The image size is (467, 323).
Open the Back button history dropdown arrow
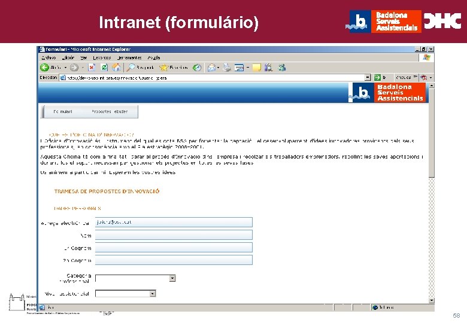[65, 68]
